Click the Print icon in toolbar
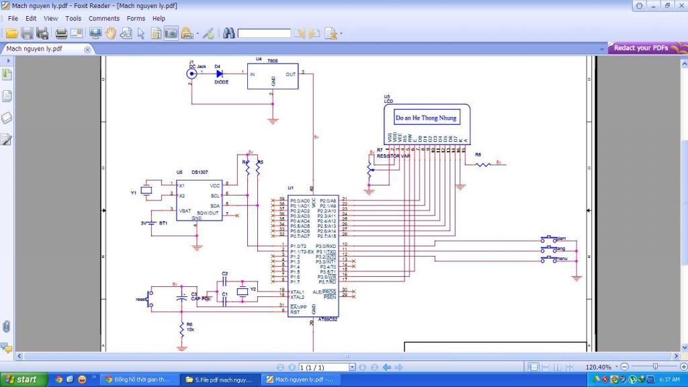 coord(61,33)
